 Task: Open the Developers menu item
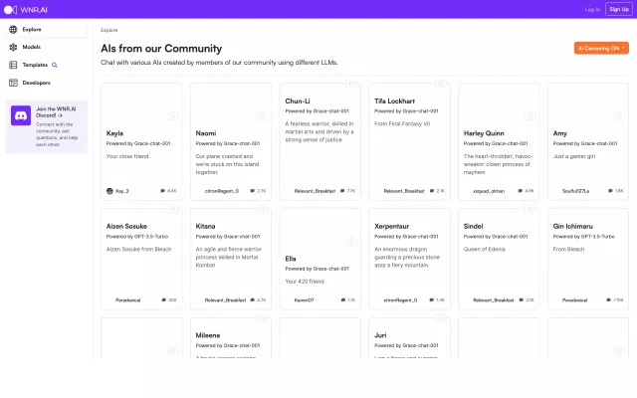(36, 83)
